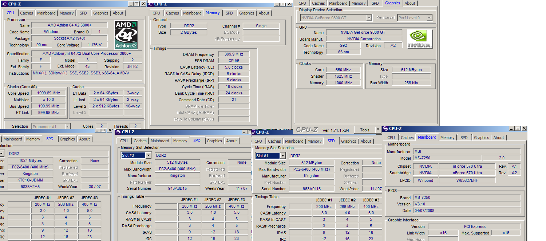This screenshot has width=546, height=241.
Task: Click the 2T command rate value
Action: 234,100
